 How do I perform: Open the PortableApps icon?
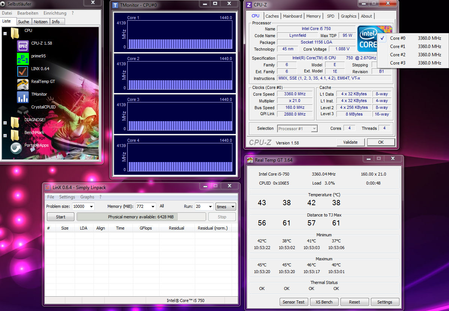click(16, 148)
